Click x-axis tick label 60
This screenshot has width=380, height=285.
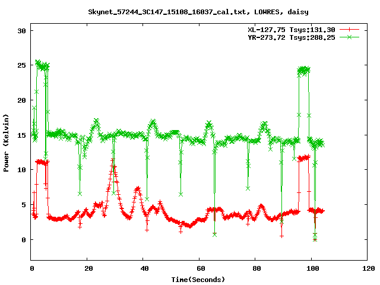201,268
